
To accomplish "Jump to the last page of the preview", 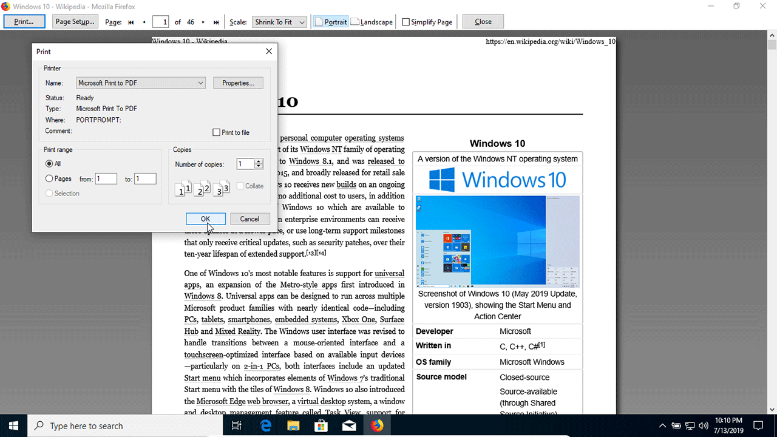I will [x=216, y=21].
